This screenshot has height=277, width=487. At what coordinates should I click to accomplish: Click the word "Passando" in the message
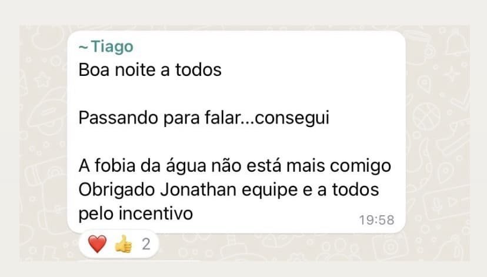coord(118,118)
